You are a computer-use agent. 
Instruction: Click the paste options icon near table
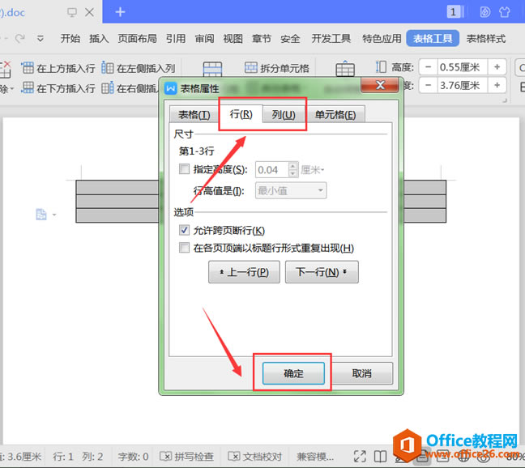[41, 215]
